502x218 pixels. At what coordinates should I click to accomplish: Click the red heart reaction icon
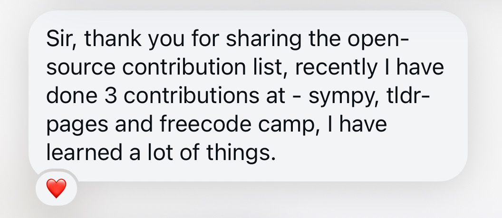56,190
